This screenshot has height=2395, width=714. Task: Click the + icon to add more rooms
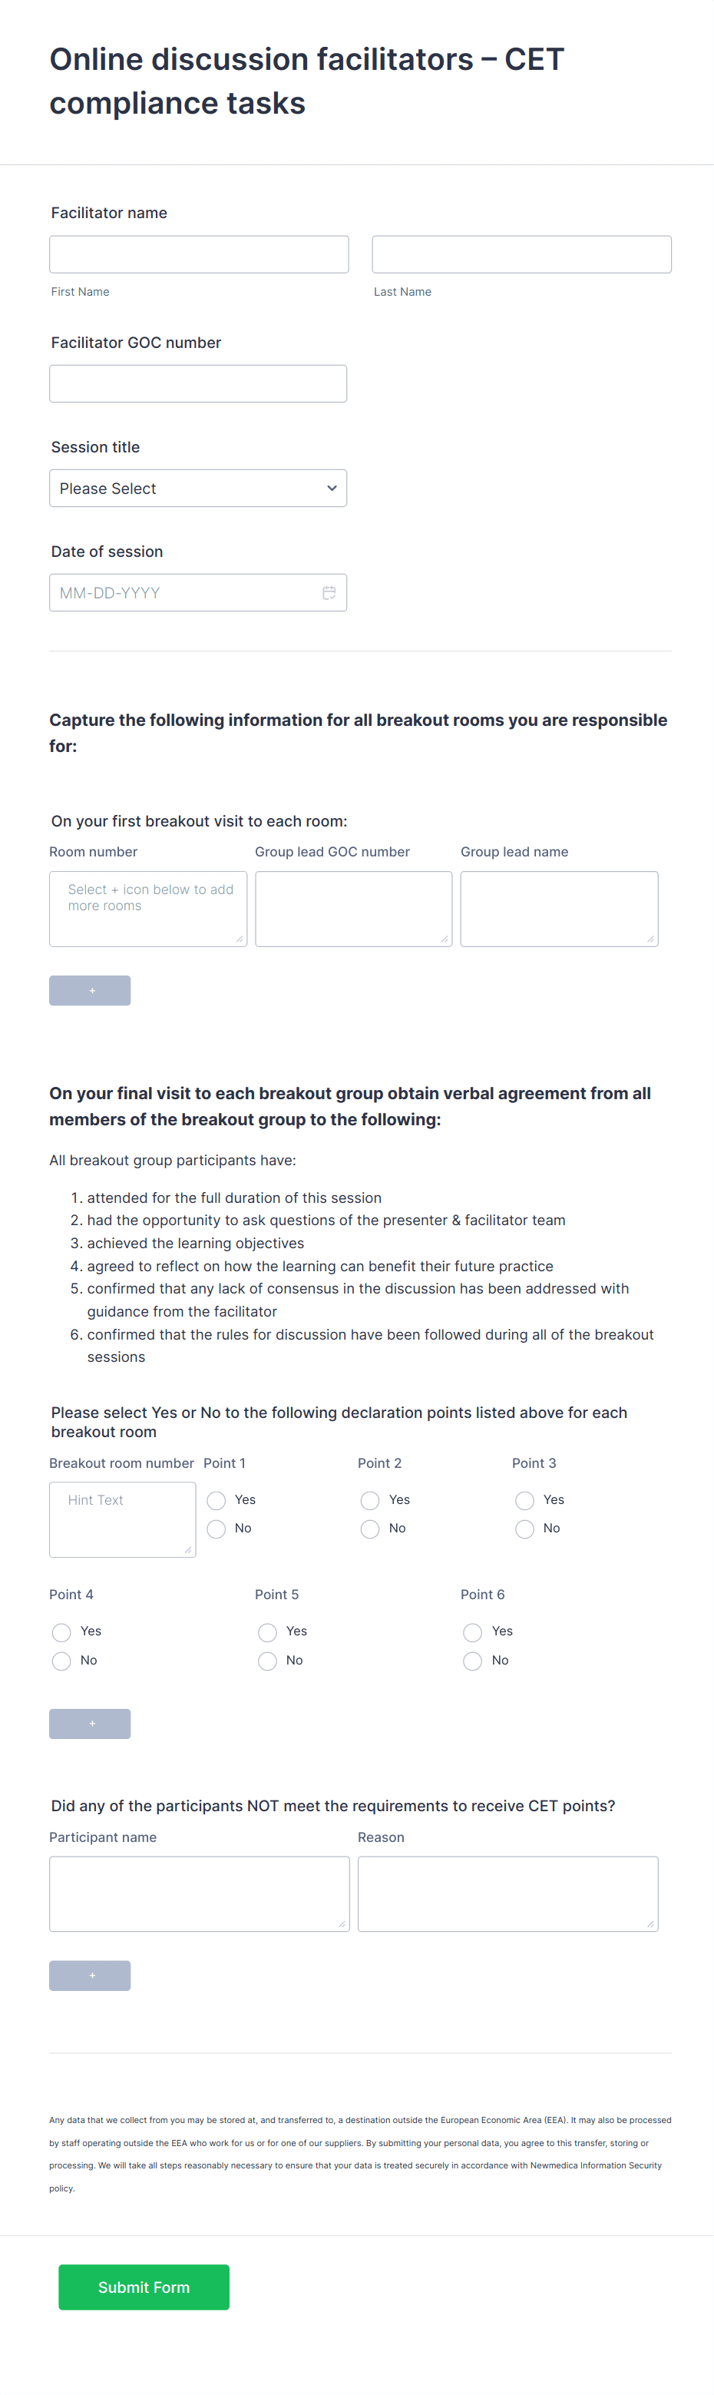point(89,990)
